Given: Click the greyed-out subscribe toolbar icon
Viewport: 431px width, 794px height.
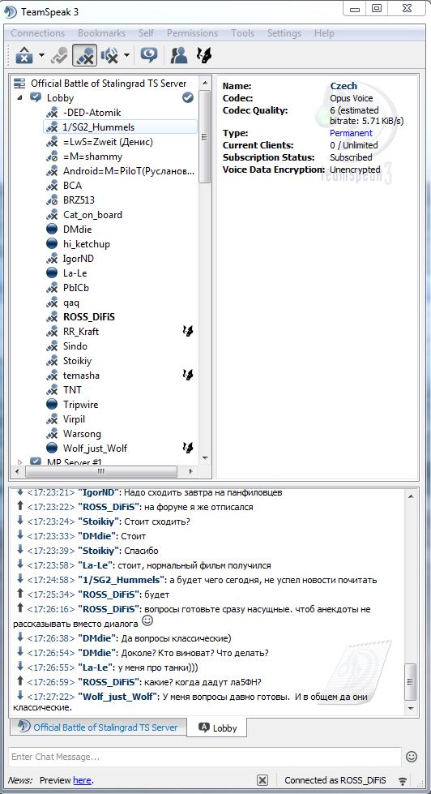Looking at the screenshot, I should pyautogui.click(x=60, y=55).
